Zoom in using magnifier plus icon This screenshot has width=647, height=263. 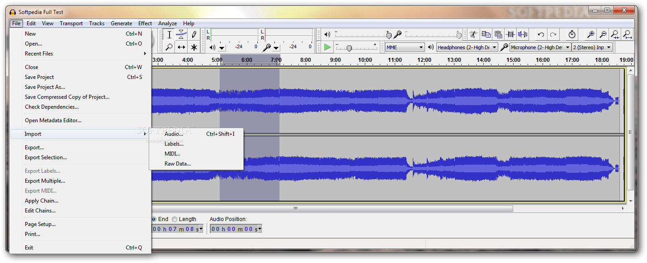pyautogui.click(x=590, y=34)
